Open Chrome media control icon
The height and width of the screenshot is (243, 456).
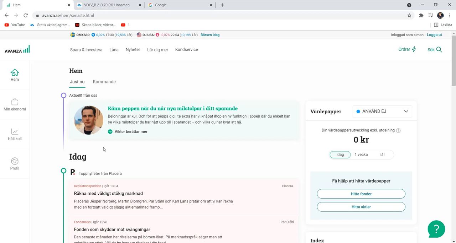point(431,15)
